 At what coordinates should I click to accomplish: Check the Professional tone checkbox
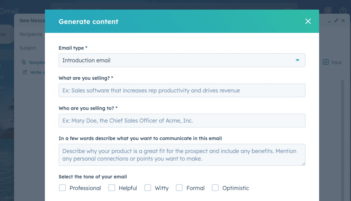click(x=62, y=188)
